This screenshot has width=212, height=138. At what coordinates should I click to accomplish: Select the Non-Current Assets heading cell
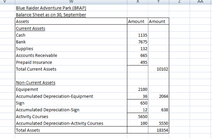click(71, 82)
